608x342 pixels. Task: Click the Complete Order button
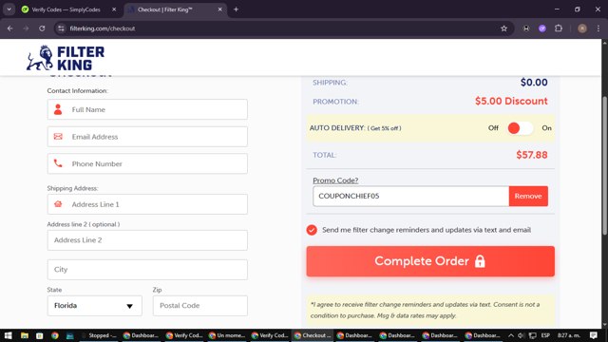tap(430, 261)
